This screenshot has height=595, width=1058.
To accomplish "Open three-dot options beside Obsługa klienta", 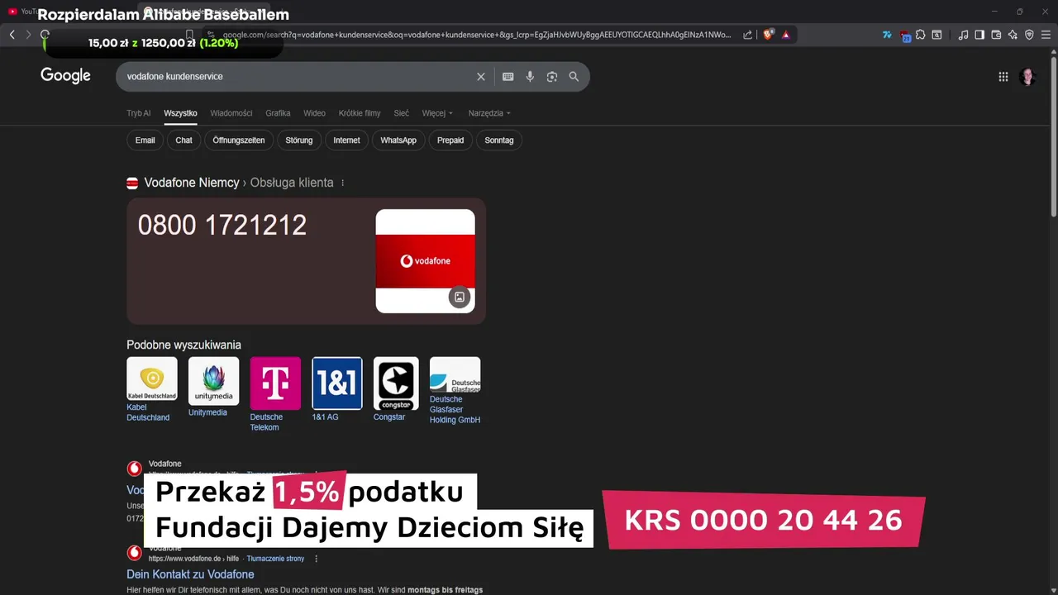I will click(342, 183).
